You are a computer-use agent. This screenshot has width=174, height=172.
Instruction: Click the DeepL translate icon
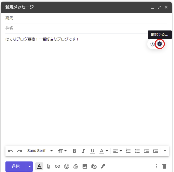[x=160, y=44]
